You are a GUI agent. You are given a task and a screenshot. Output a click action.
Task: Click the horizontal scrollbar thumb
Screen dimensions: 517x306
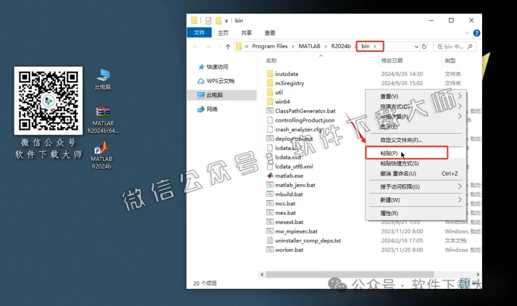click(350, 274)
